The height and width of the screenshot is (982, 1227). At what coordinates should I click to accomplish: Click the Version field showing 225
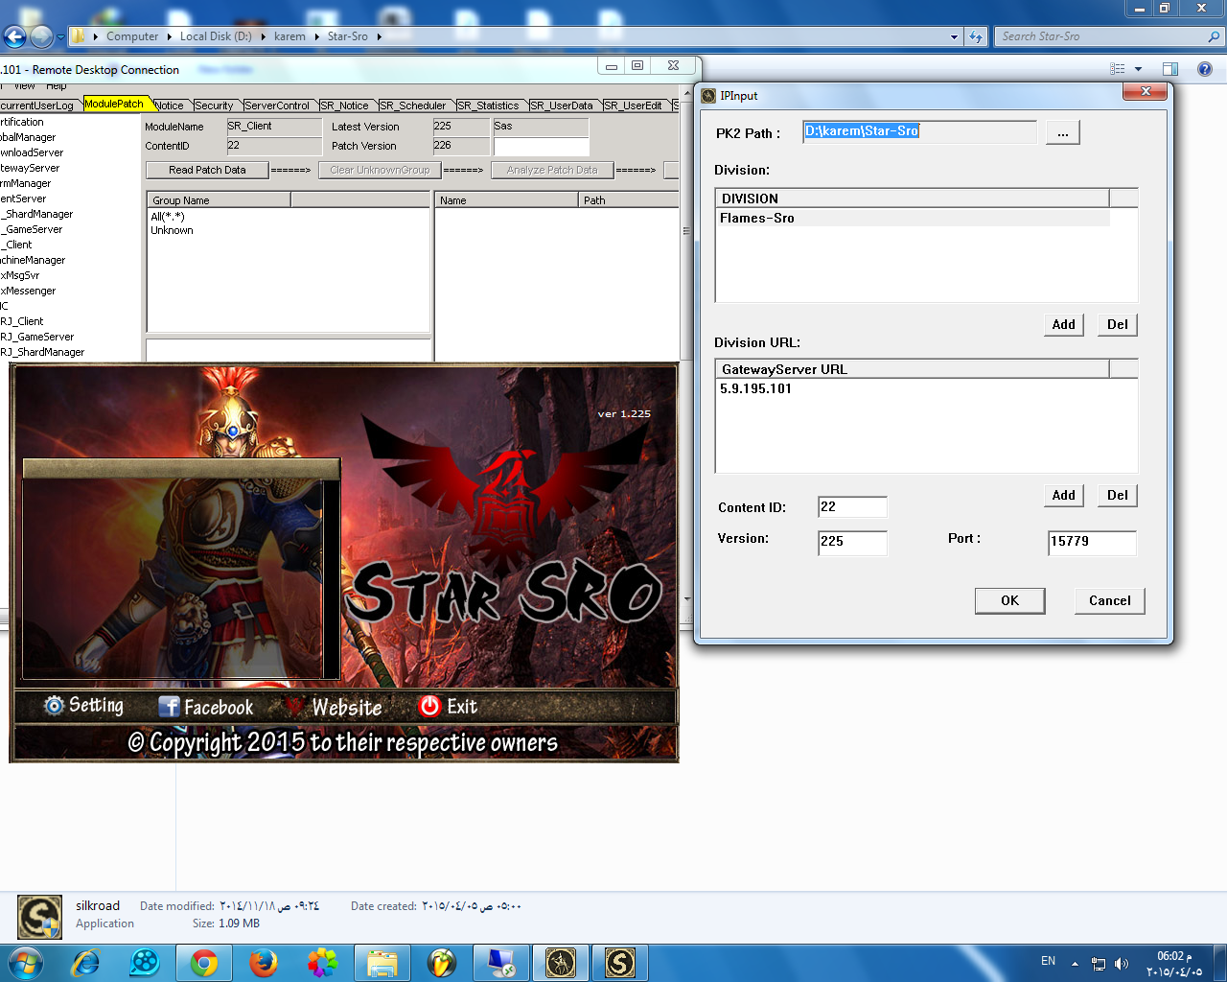(852, 542)
